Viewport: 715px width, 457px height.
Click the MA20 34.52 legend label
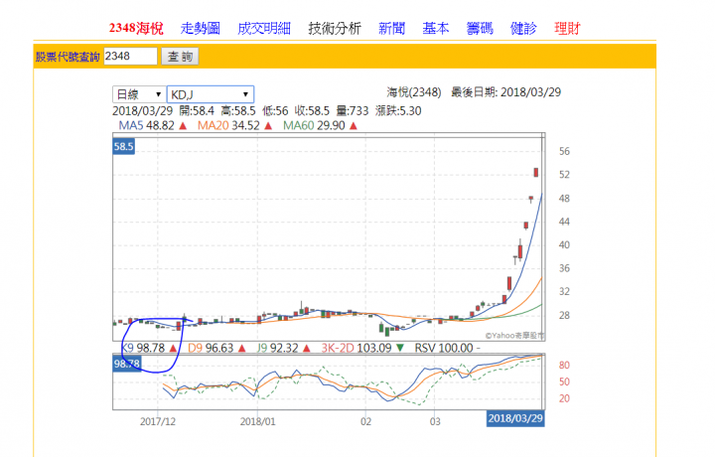tap(228, 125)
